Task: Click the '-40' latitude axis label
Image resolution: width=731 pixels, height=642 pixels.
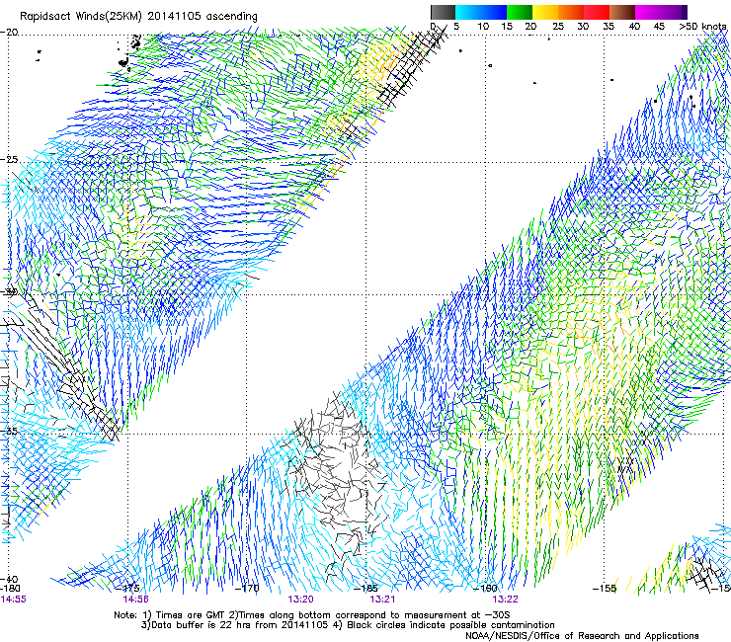Action: [x=10, y=579]
